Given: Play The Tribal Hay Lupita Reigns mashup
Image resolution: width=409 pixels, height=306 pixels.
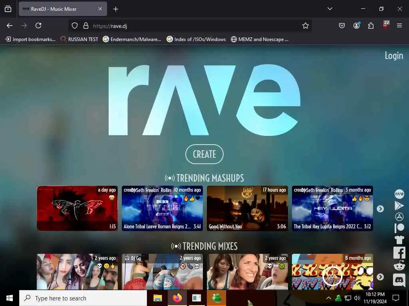Looking at the screenshot, I should click(x=332, y=208).
